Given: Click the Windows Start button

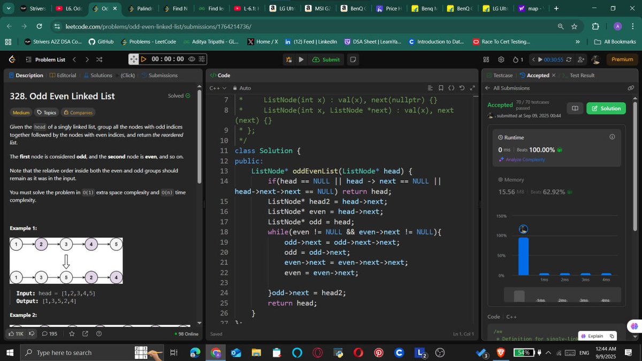Looking at the screenshot, I should (x=10, y=352).
